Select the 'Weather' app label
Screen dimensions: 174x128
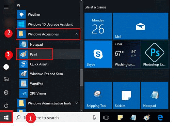(34, 15)
